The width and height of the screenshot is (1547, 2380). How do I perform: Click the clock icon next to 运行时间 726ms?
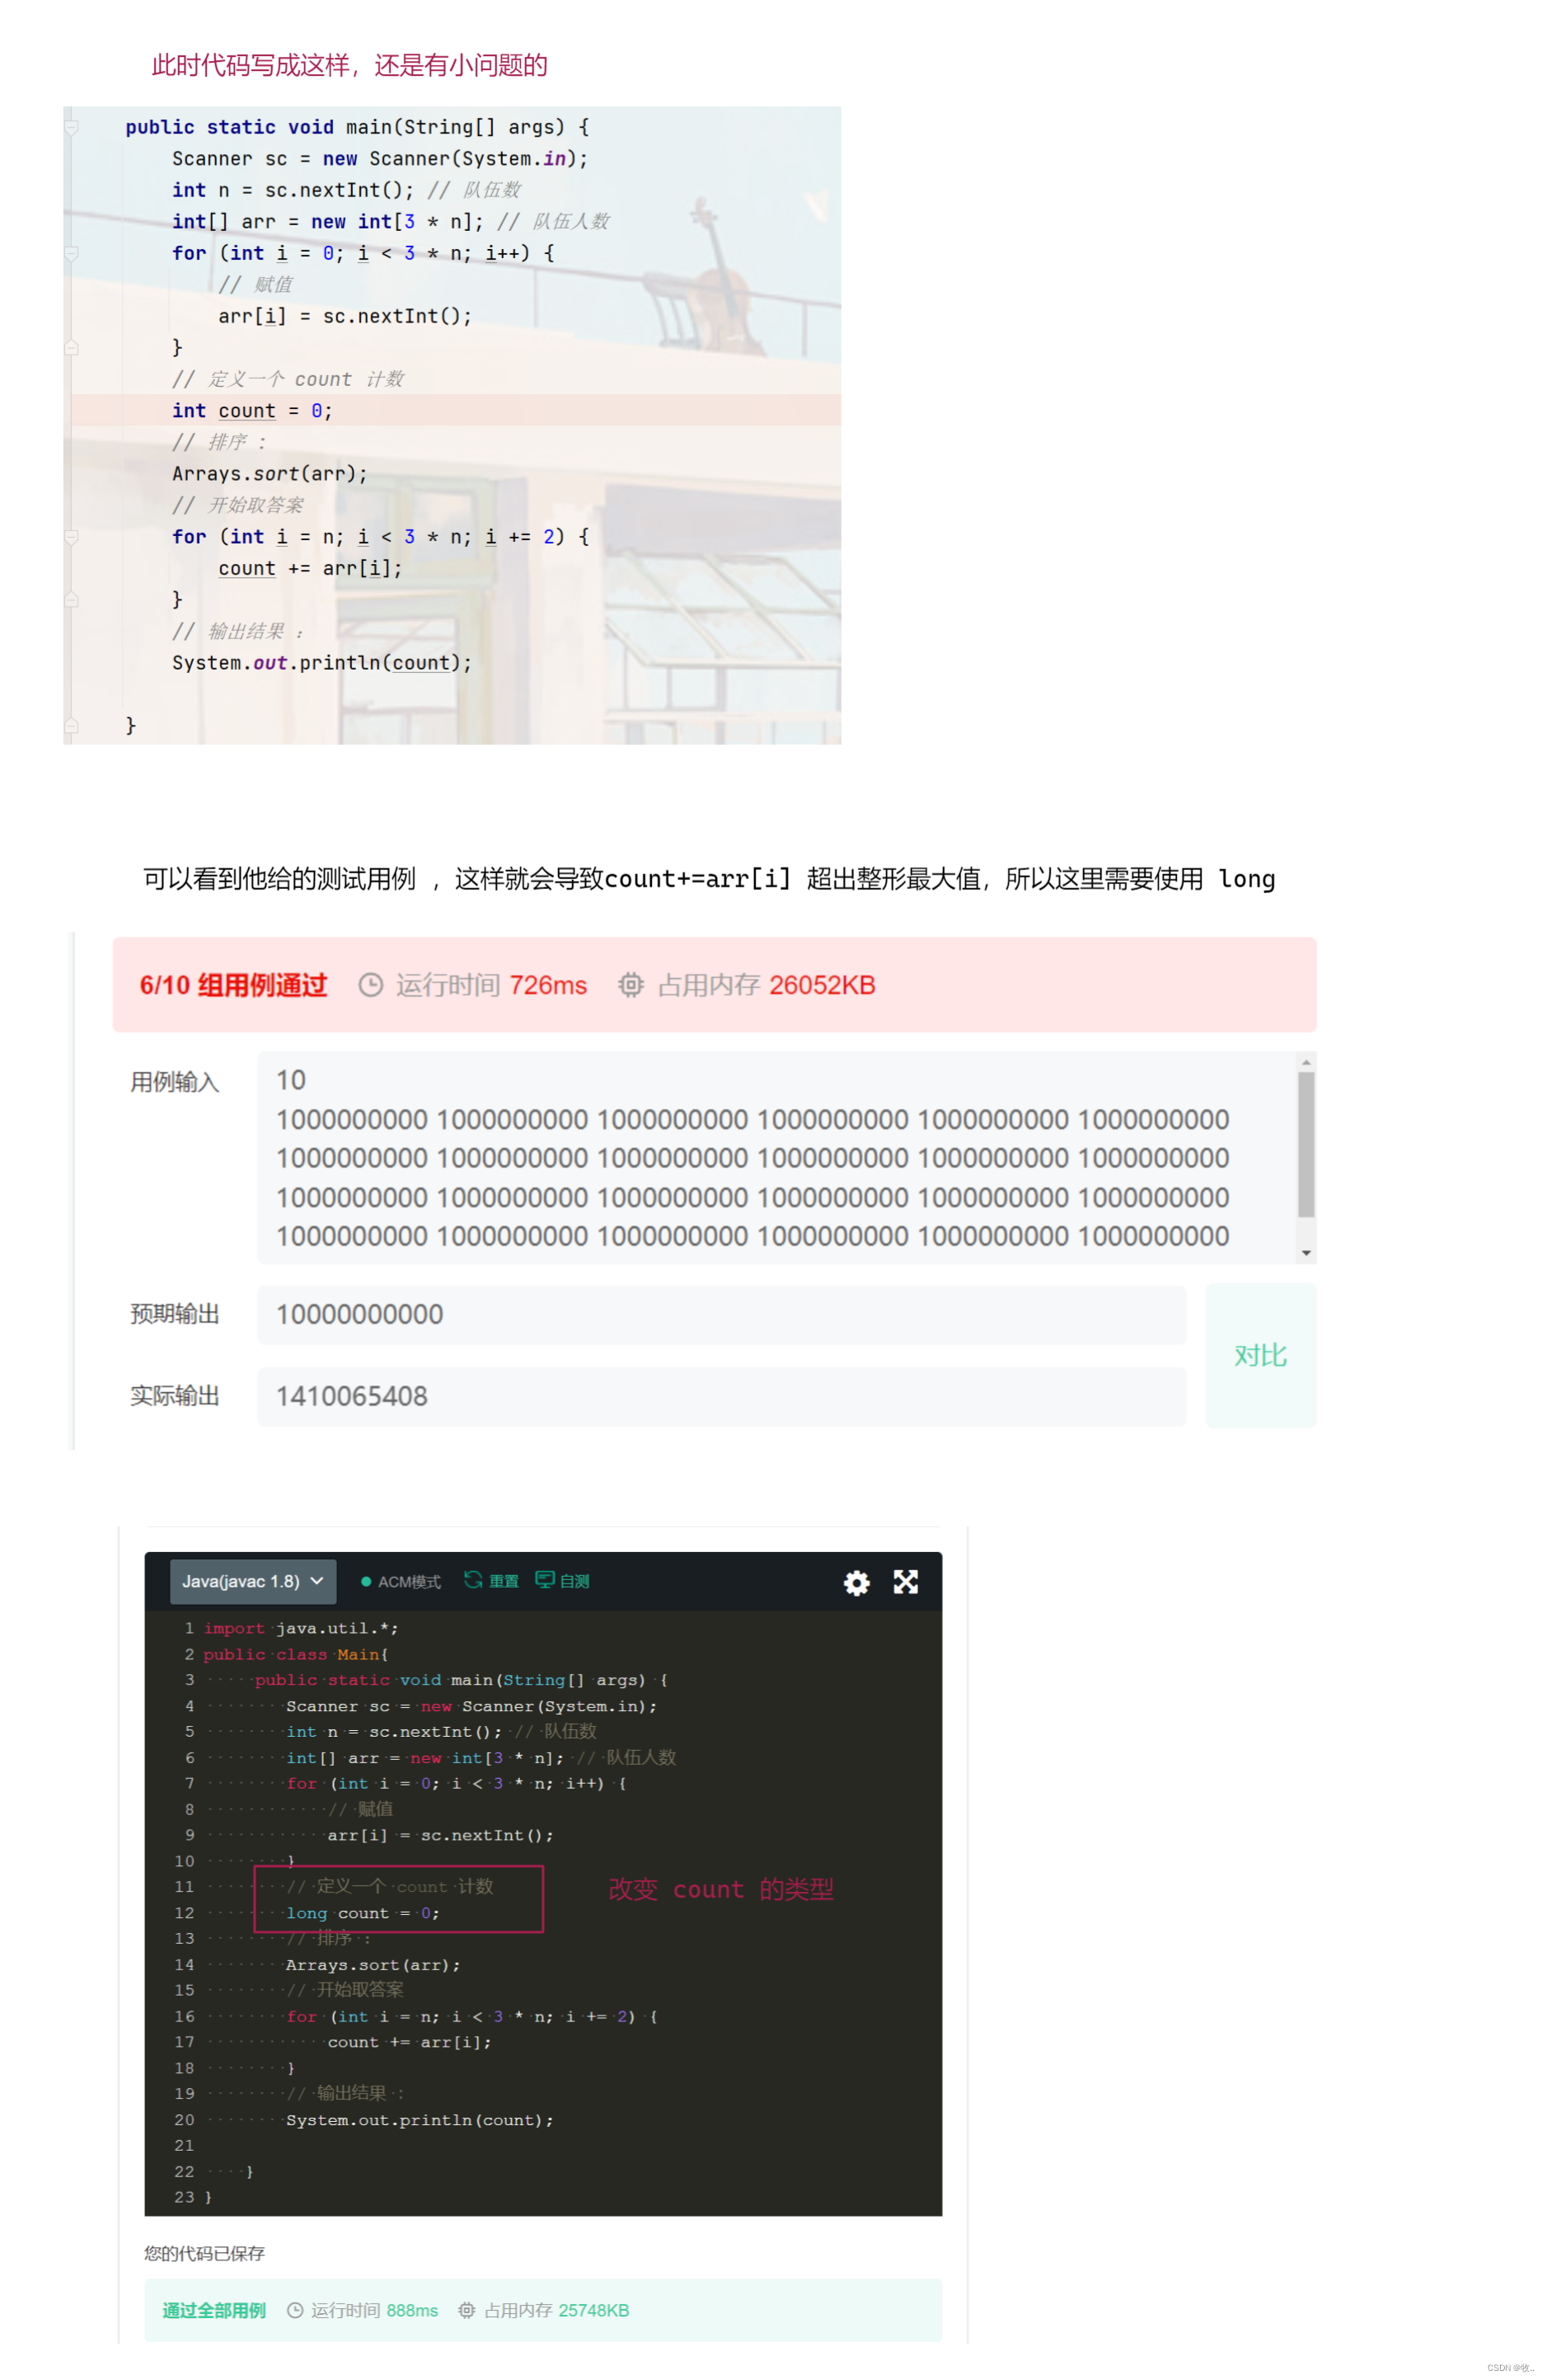370,985
